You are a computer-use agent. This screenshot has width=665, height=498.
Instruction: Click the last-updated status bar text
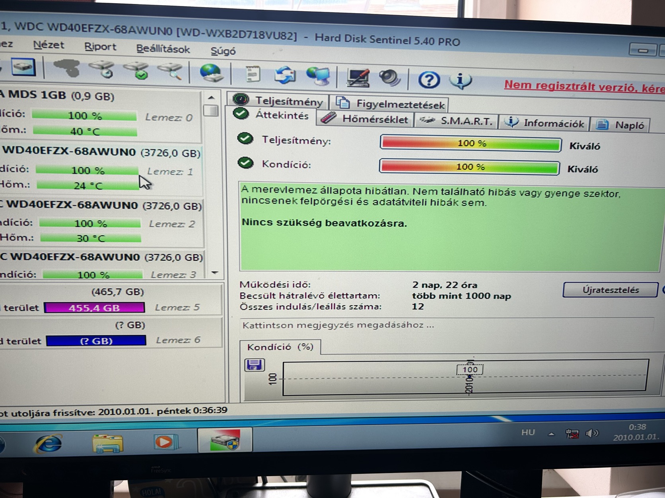[x=114, y=411]
